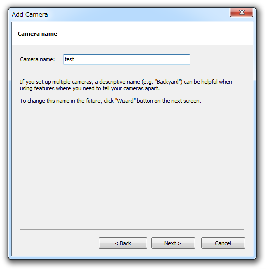Click the descriptive name hint paragraph

pyautogui.click(x=126, y=85)
